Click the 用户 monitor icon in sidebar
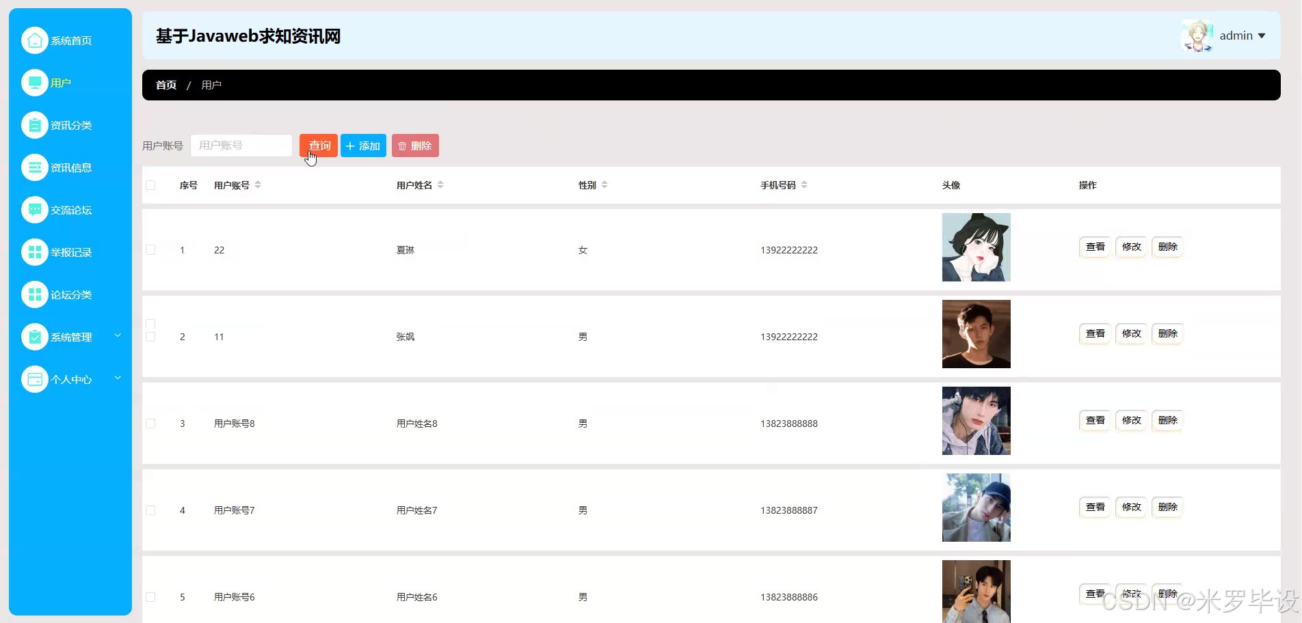Image resolution: width=1302 pixels, height=623 pixels. pos(35,83)
